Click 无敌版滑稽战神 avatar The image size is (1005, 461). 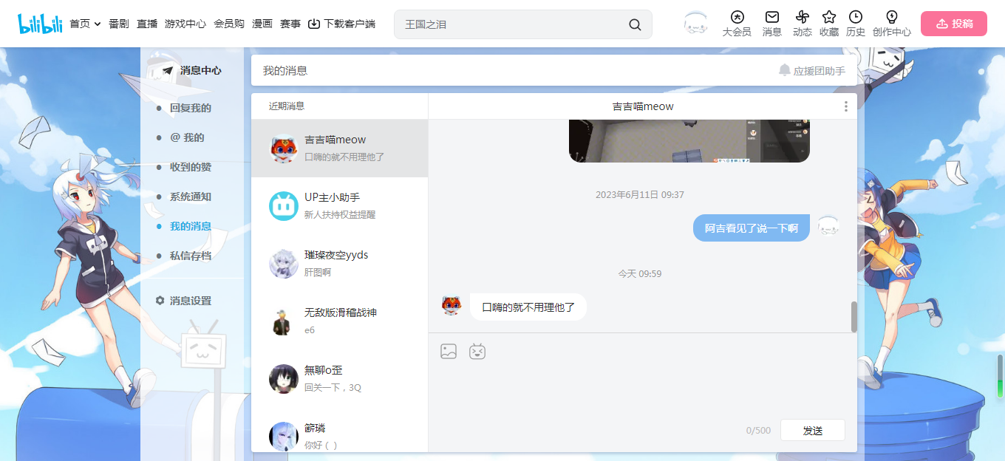coord(284,321)
